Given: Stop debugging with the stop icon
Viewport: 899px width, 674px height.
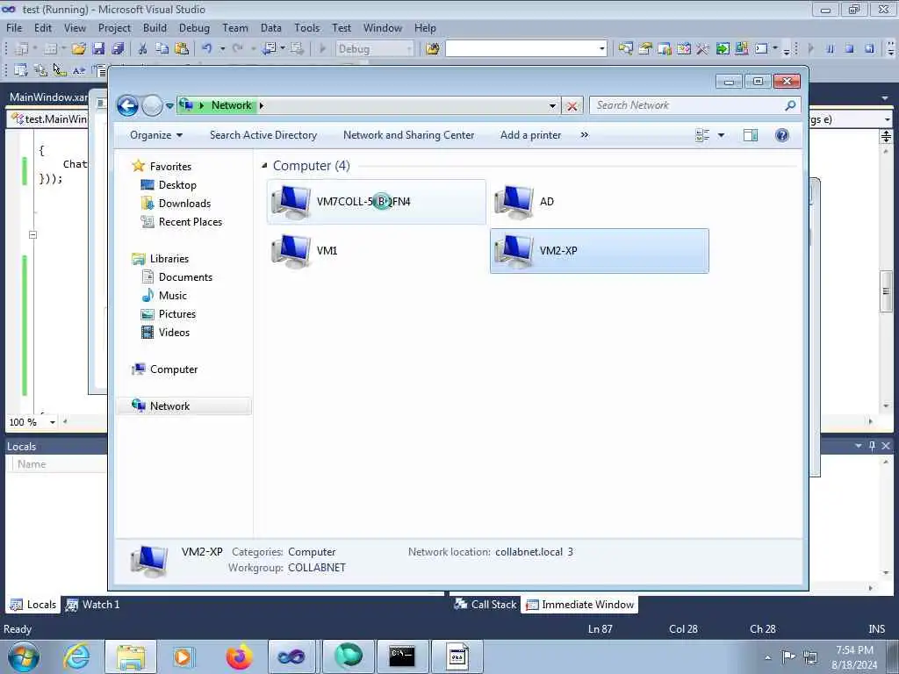Looking at the screenshot, I should (x=849, y=49).
